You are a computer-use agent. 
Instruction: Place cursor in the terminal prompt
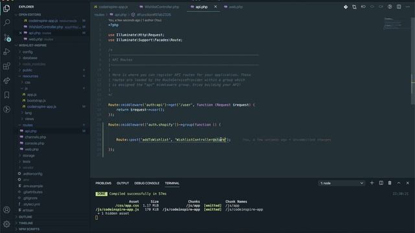pyautogui.click(x=97, y=217)
